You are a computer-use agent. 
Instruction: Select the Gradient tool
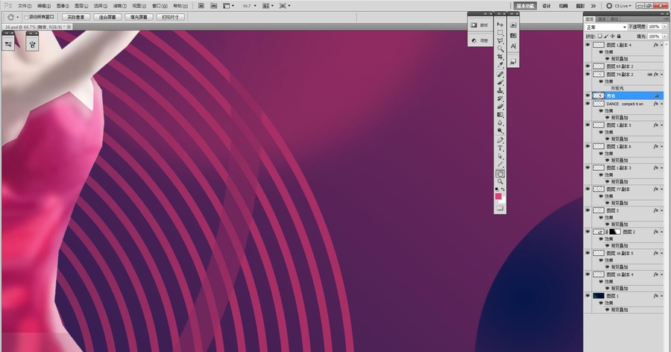point(500,115)
